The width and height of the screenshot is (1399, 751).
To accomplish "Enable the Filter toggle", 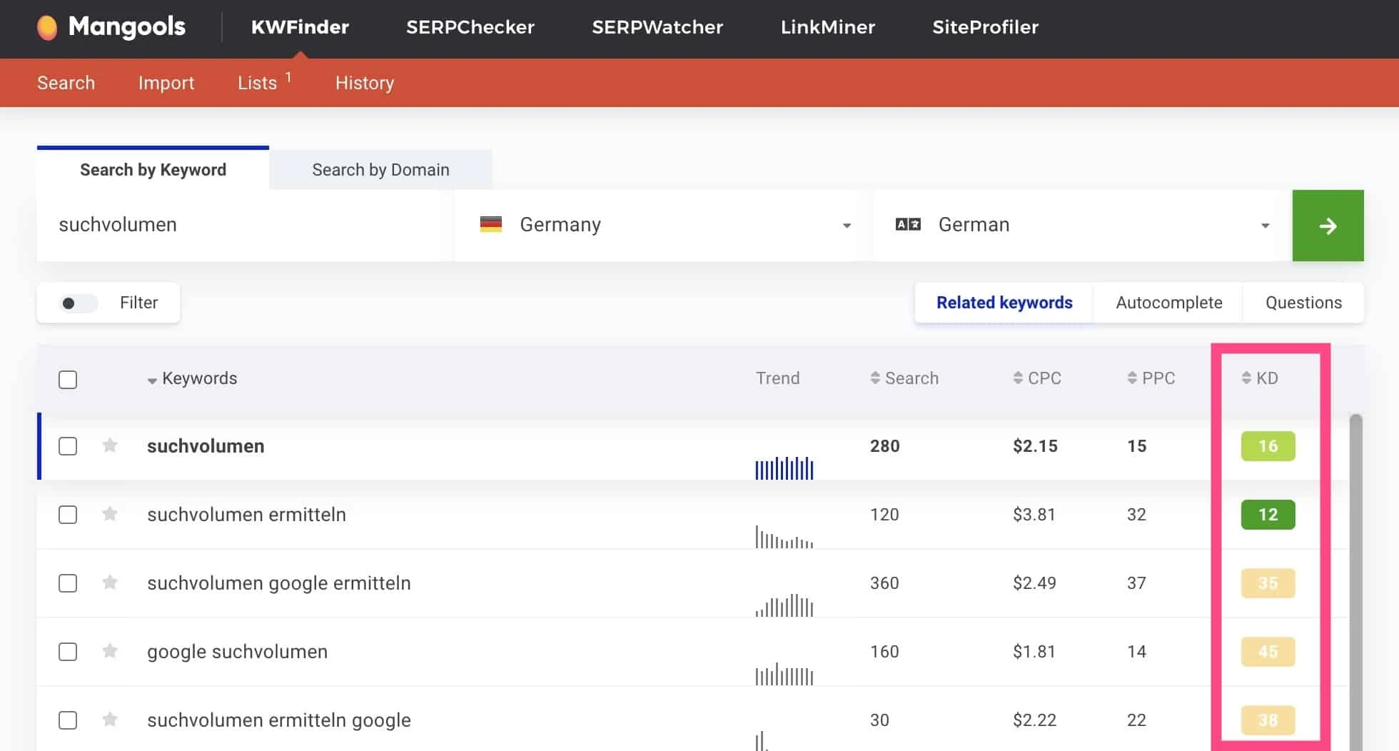I will point(77,303).
